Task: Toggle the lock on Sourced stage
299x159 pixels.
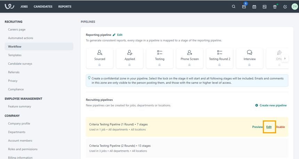Action: (x=100, y=65)
